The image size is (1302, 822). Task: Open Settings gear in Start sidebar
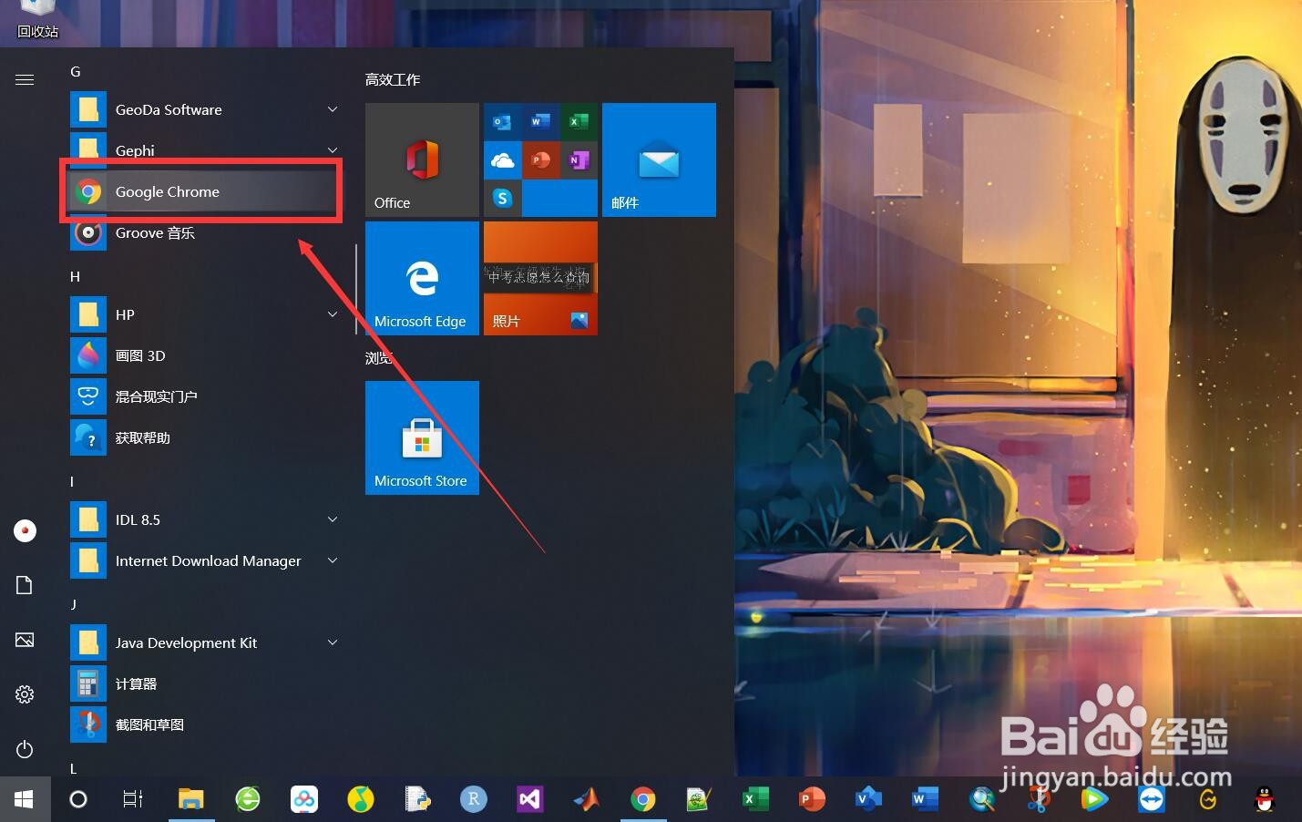tap(25, 694)
